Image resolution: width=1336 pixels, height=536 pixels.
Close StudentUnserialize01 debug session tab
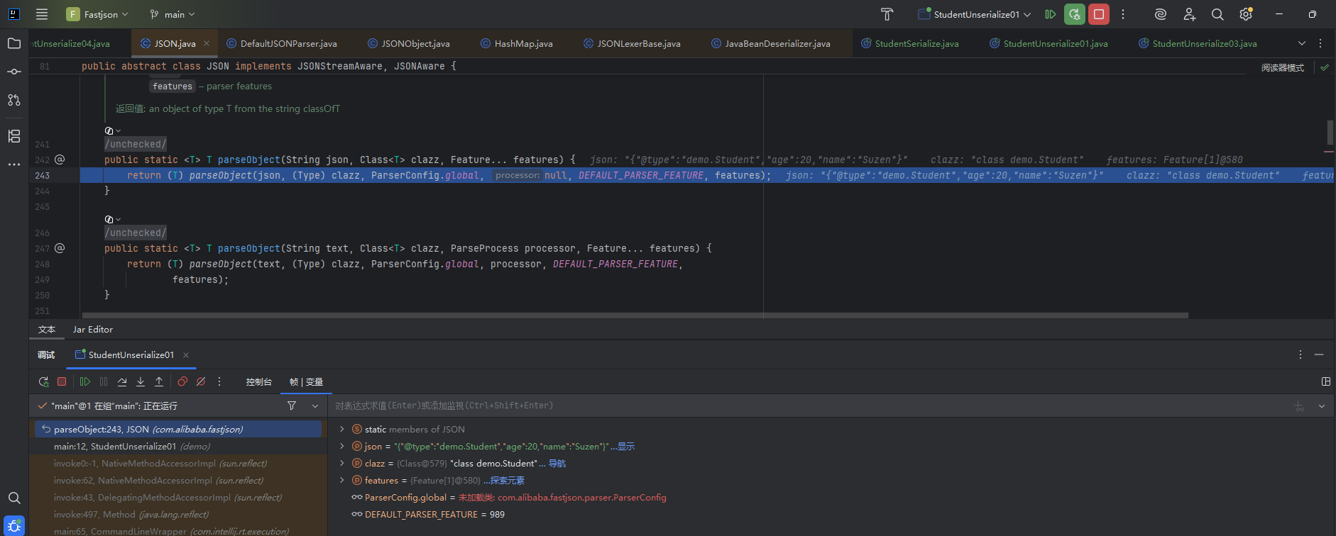coord(186,355)
